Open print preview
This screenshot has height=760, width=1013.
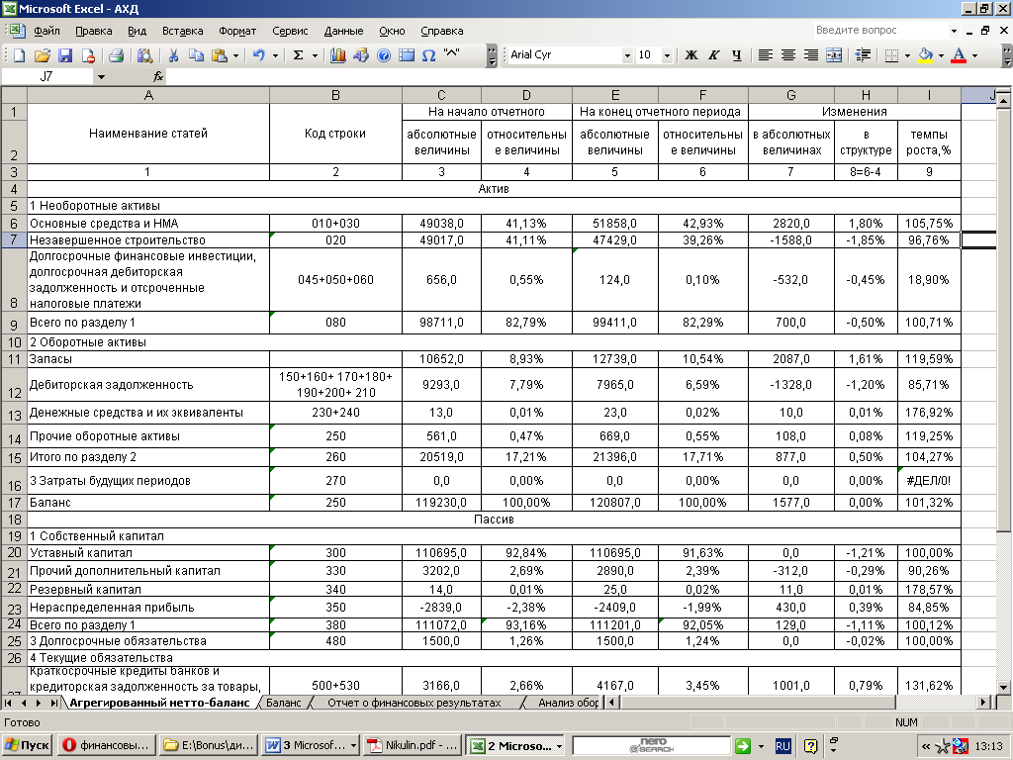[144, 55]
